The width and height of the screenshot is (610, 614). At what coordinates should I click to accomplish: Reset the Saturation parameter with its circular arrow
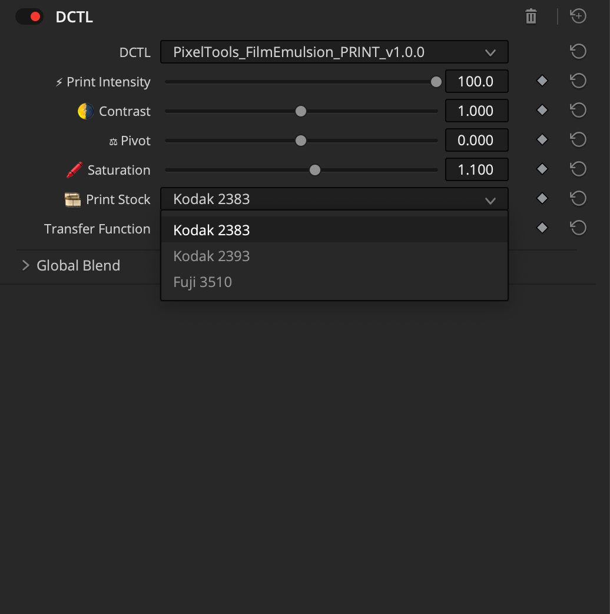pos(578,169)
